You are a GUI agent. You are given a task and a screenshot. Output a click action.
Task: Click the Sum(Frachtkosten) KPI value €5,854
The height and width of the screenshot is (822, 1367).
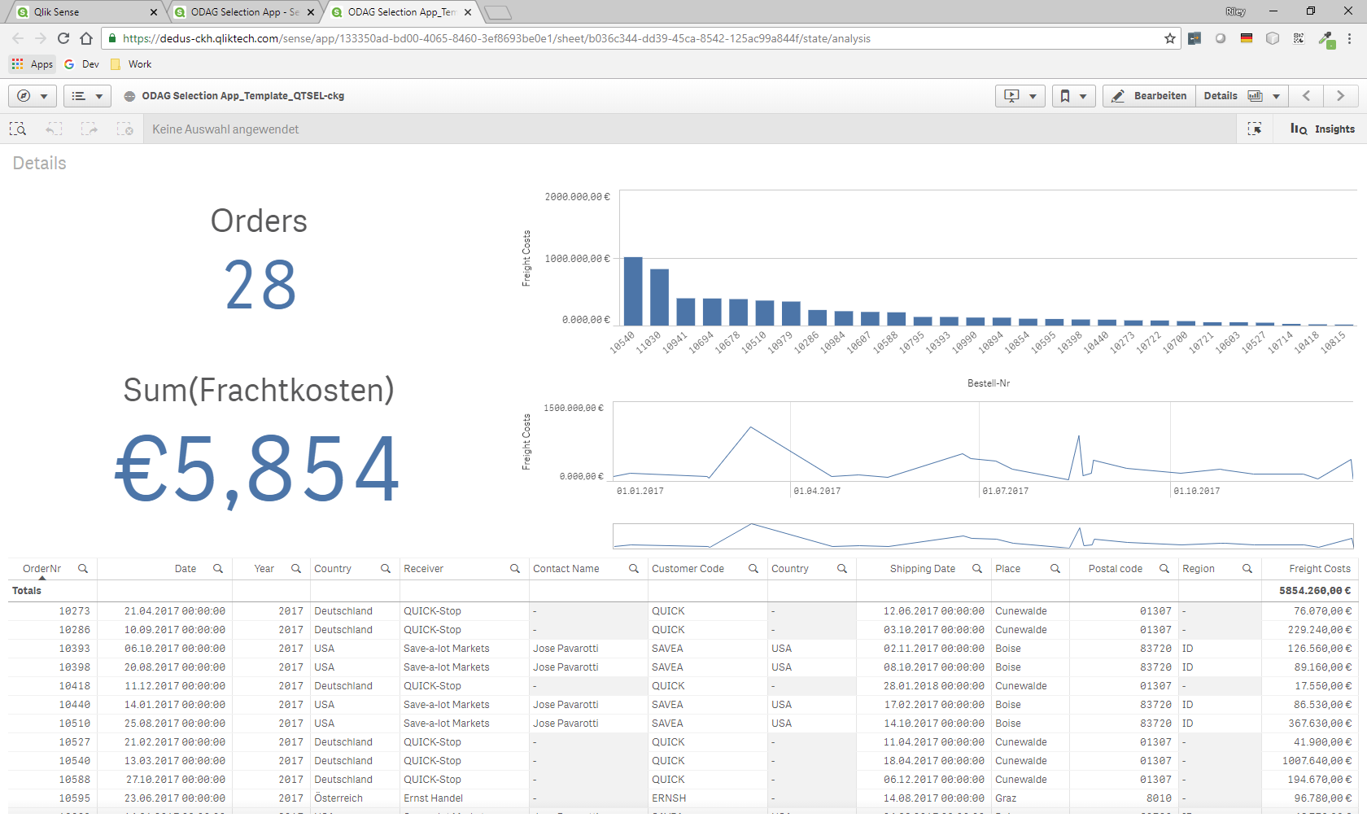click(257, 469)
